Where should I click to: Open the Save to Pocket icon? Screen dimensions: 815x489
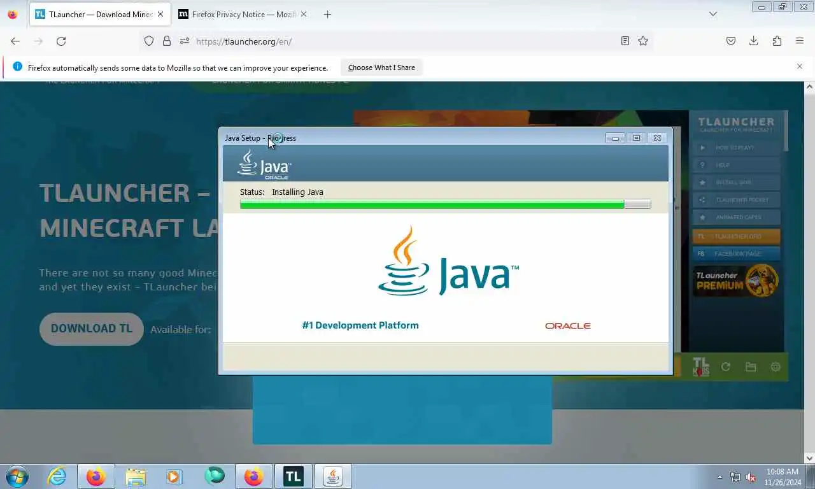(731, 41)
